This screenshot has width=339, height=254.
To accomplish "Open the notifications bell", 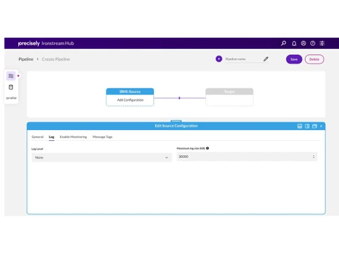I will (x=294, y=43).
